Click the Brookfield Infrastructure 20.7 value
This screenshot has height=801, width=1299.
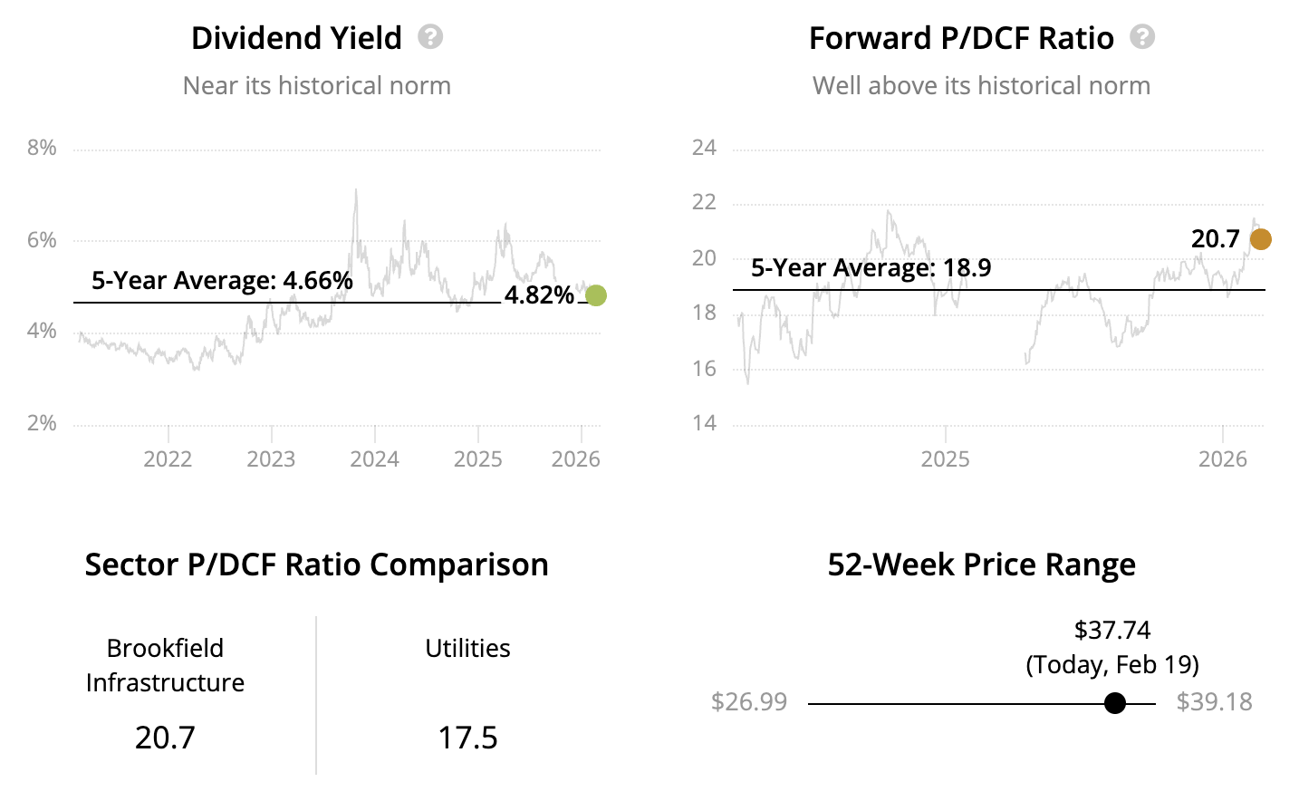coord(165,738)
